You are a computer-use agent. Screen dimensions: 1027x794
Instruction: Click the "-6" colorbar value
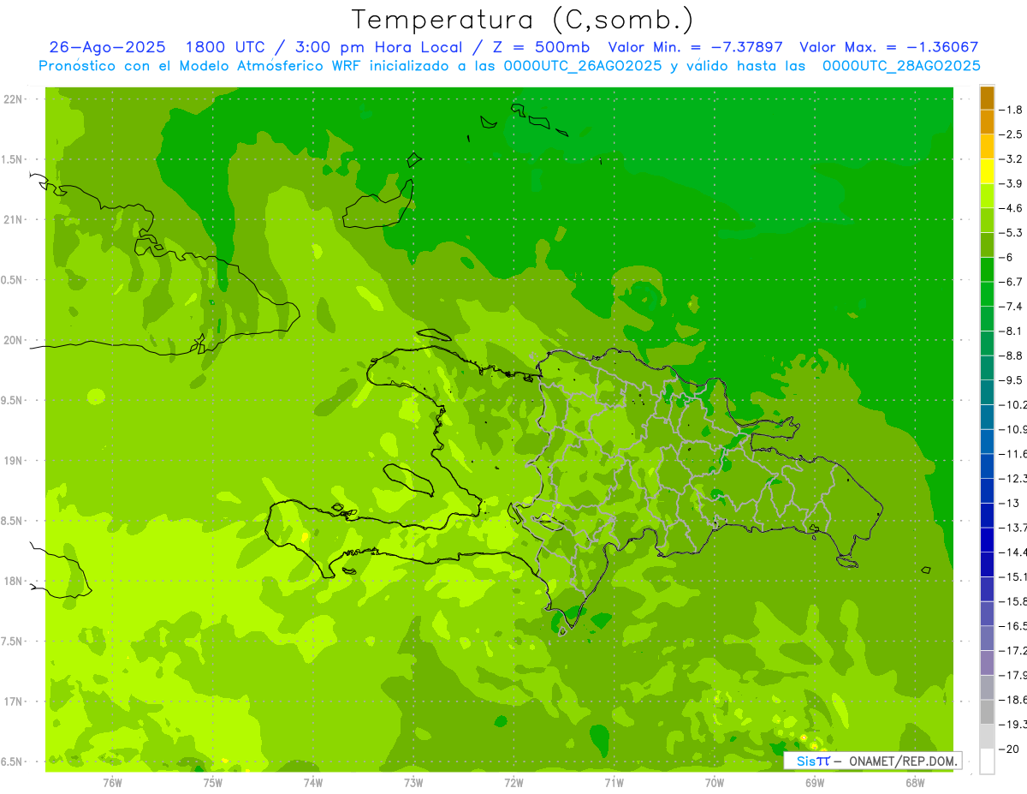[1008, 257]
